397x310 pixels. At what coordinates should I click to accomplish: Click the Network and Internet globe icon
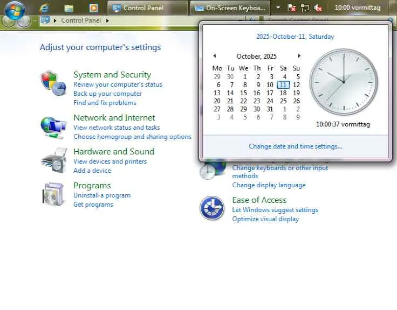(53, 128)
